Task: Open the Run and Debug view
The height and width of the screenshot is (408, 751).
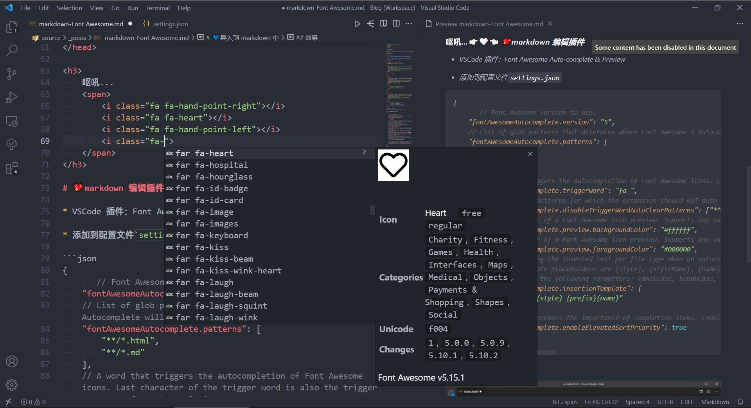Action: [12, 97]
